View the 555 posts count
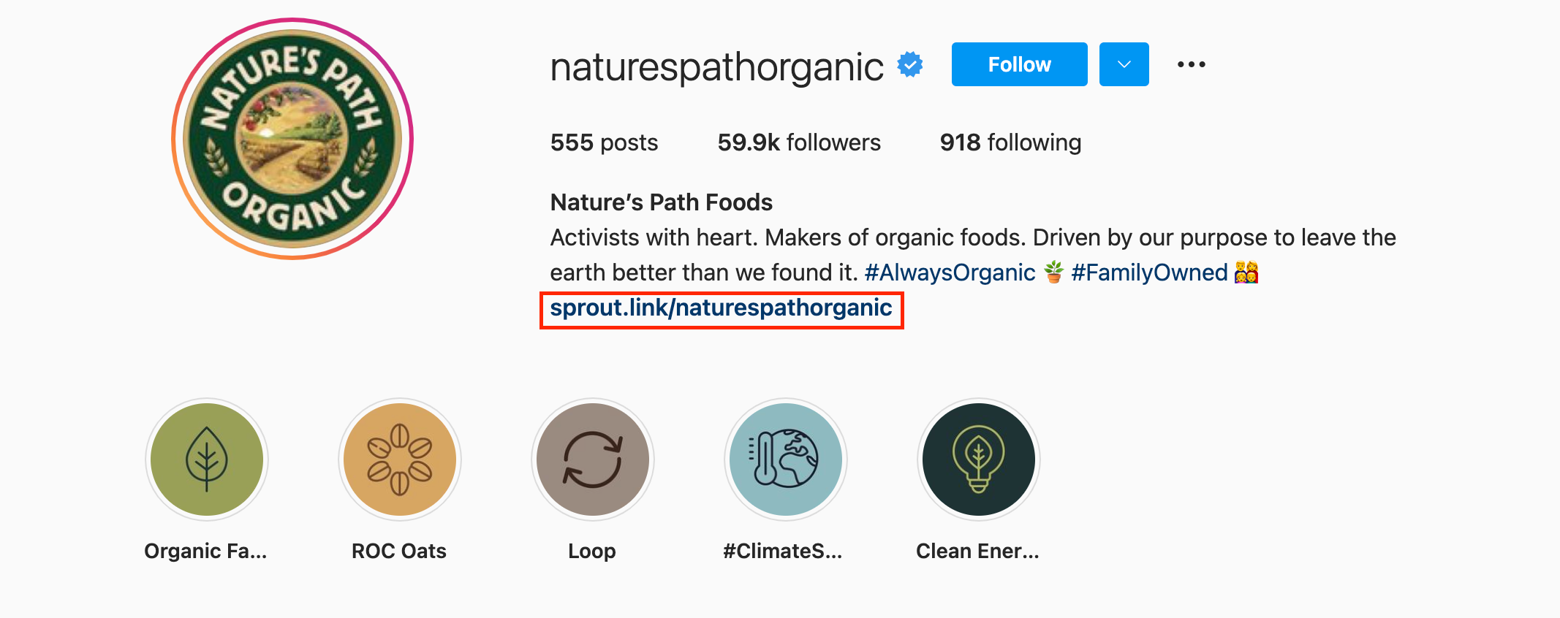Image resolution: width=1560 pixels, height=618 pixels. [604, 142]
